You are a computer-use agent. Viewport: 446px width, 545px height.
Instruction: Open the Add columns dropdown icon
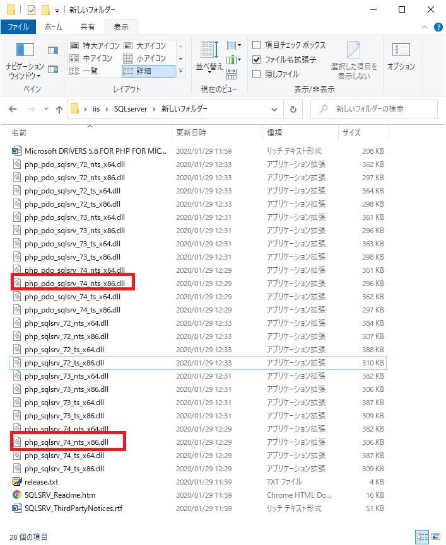(233, 60)
